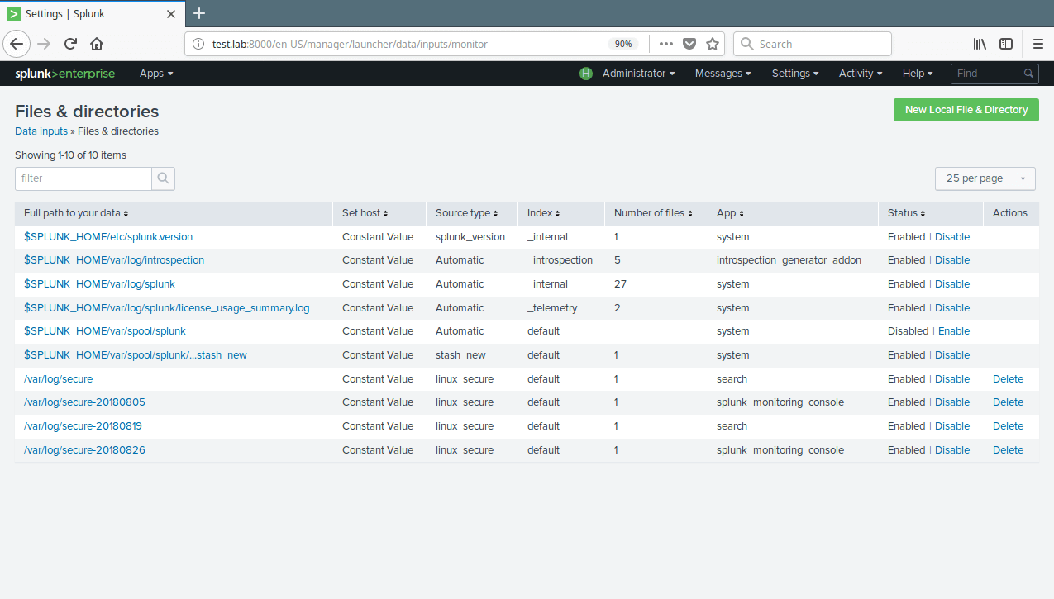Viewport: 1054px width, 599px height.
Task: Click the browser reload icon
Action: point(70,44)
